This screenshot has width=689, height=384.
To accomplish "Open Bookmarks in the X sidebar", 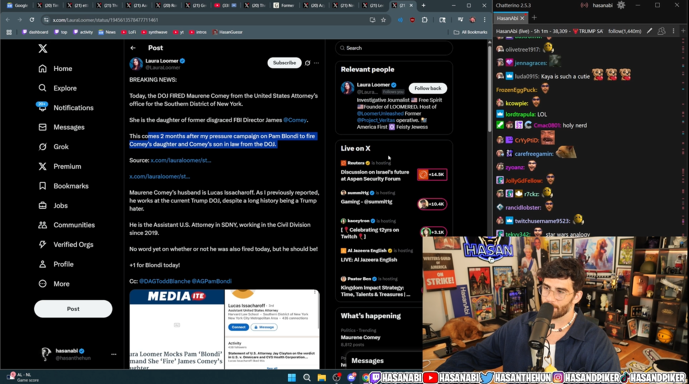I will [64, 185].
